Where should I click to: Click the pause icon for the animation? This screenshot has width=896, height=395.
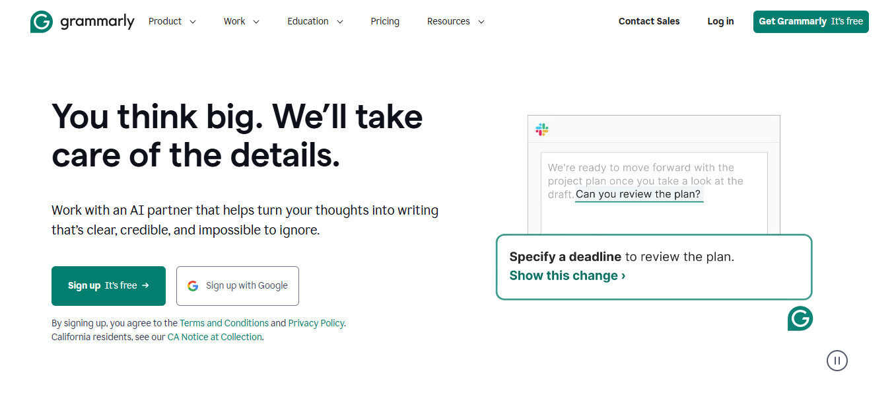tap(837, 361)
